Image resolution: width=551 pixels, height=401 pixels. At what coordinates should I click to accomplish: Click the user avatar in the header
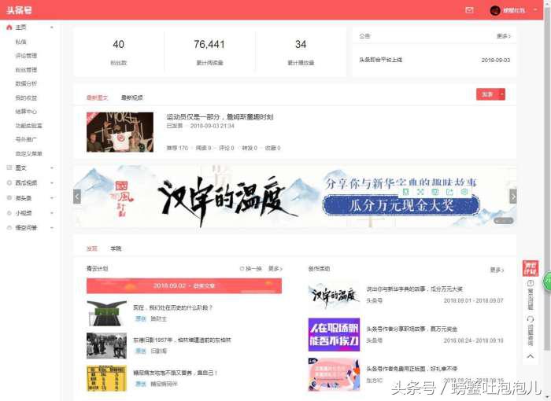(x=495, y=10)
